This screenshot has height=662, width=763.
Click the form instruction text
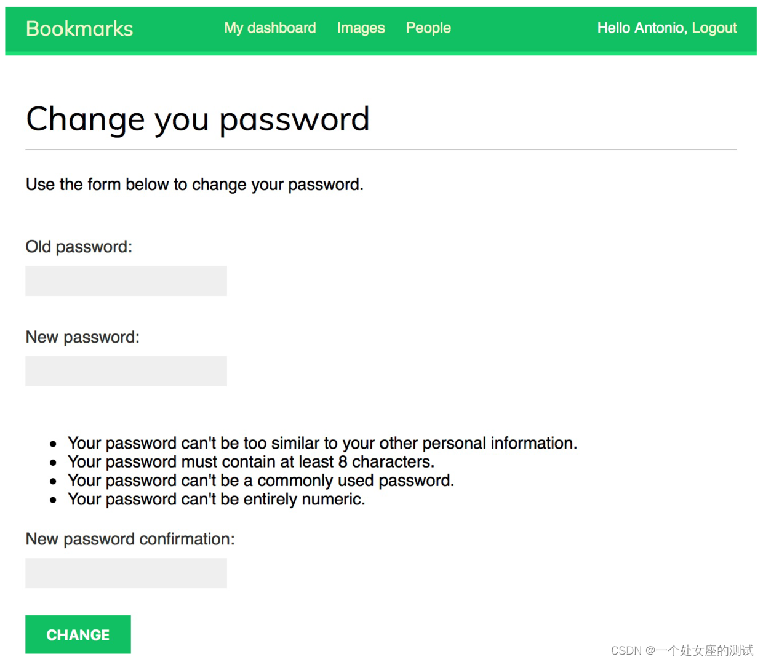(x=194, y=185)
